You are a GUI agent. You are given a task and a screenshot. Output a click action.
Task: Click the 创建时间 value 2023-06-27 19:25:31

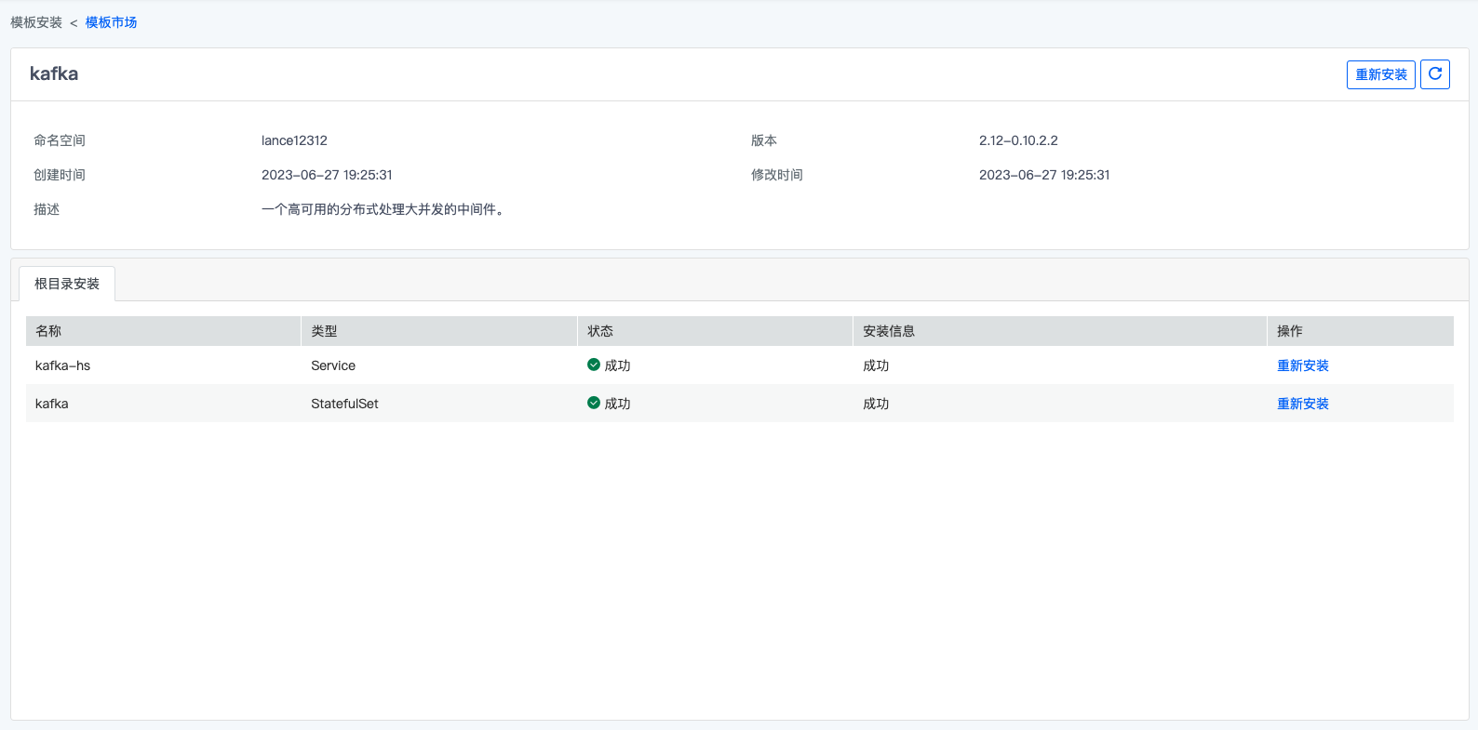coord(327,175)
